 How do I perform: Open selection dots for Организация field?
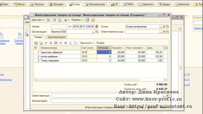[x=93, y=32]
